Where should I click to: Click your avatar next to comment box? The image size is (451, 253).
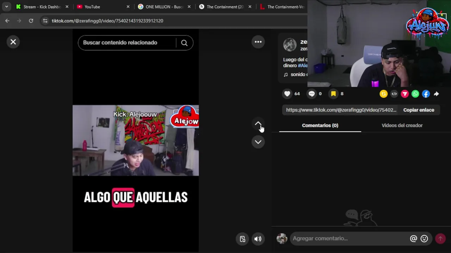tap(282, 239)
